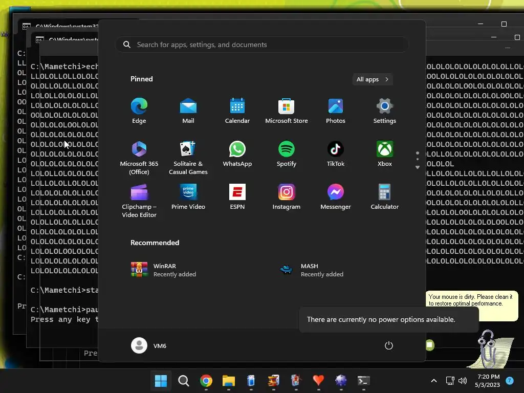Open the Prime Video app
The height and width of the screenshot is (393, 524).
pos(188,197)
